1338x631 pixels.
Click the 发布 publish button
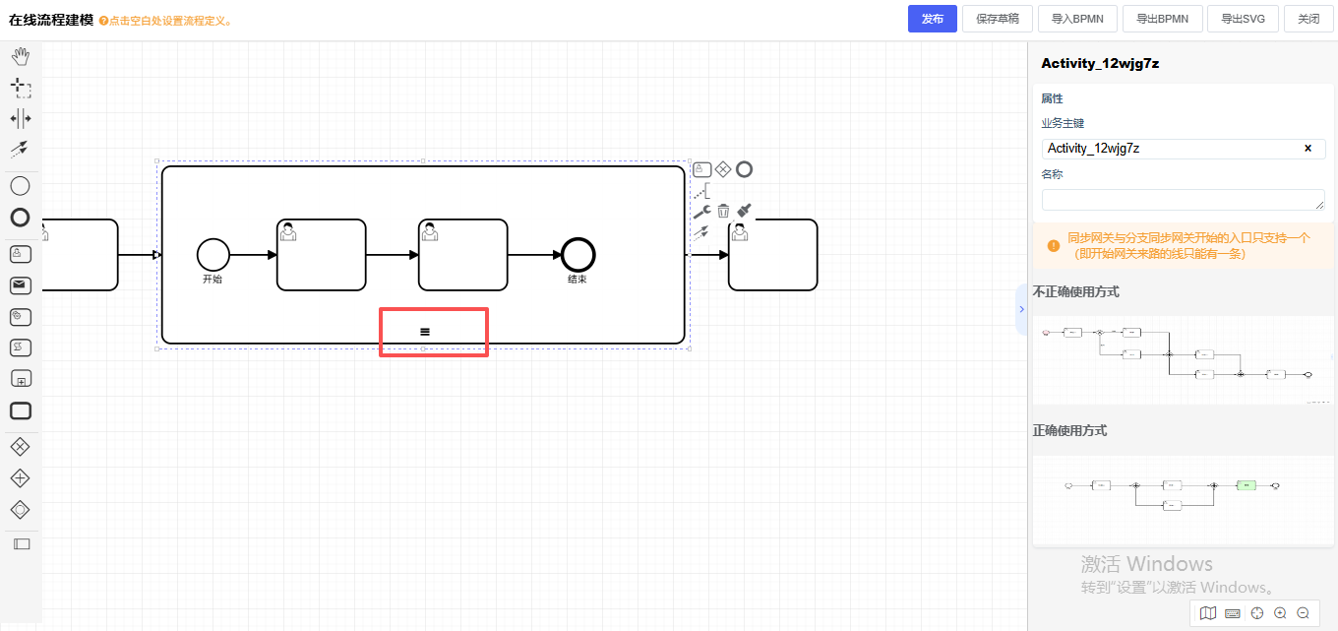pyautogui.click(x=932, y=19)
